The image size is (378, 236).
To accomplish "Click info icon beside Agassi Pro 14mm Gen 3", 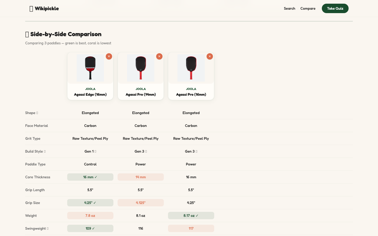I will [x=146, y=152].
